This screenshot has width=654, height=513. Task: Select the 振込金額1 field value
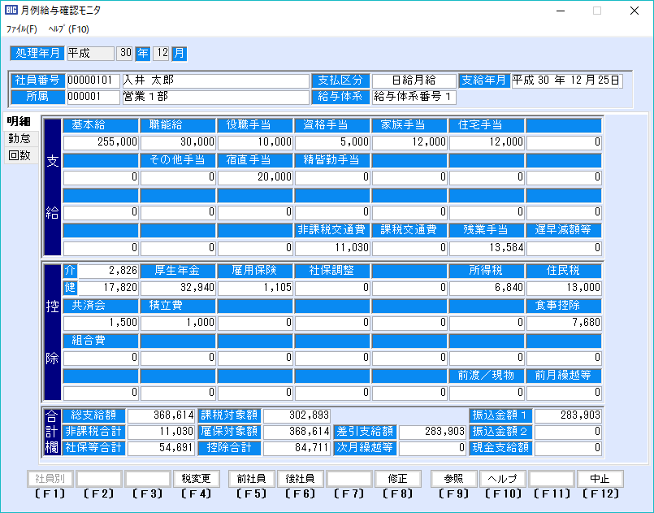(568, 415)
